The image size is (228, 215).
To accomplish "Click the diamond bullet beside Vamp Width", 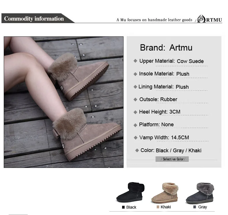I will [x=136, y=138].
